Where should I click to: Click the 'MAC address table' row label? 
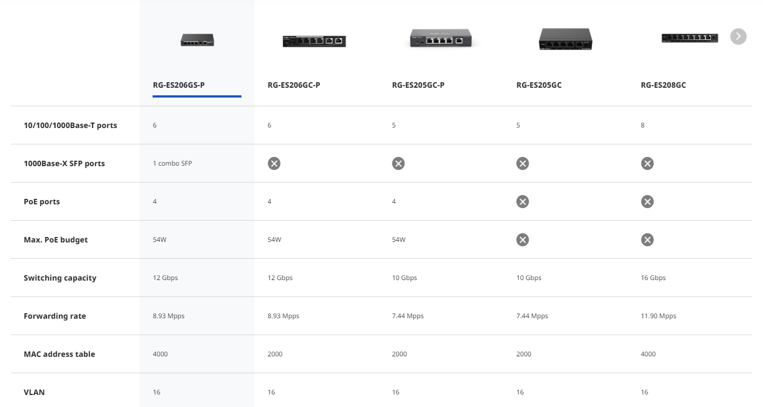coord(59,354)
